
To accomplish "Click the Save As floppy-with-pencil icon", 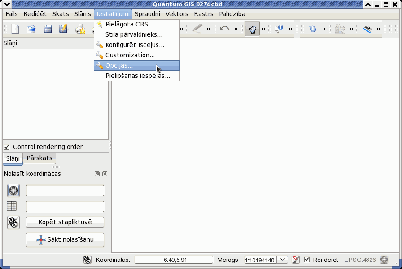I will (63, 29).
